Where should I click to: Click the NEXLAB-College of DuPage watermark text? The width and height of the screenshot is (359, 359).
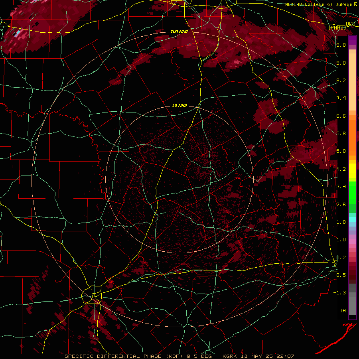tap(320, 4)
